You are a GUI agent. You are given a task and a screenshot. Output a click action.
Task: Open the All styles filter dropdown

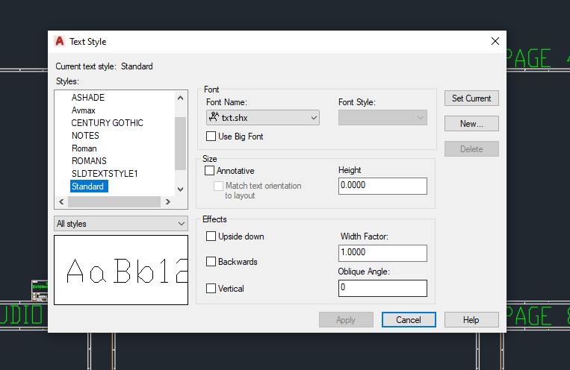pyautogui.click(x=121, y=224)
